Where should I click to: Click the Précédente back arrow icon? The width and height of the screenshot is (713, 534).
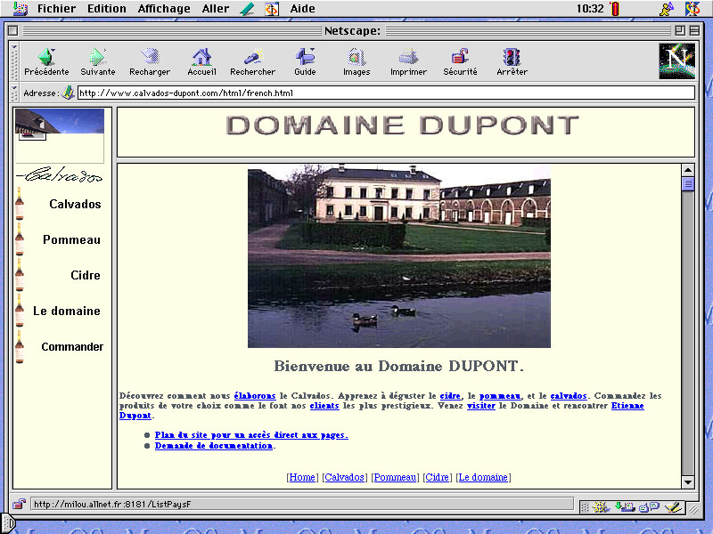coord(45,57)
